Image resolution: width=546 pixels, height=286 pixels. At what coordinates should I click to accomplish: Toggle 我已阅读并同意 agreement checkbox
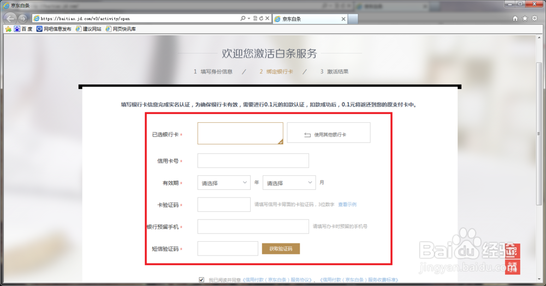click(x=201, y=280)
